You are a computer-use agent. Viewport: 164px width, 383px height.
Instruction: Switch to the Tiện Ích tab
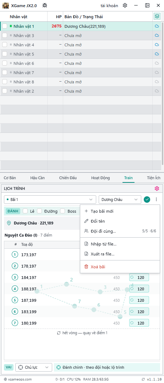point(154,178)
